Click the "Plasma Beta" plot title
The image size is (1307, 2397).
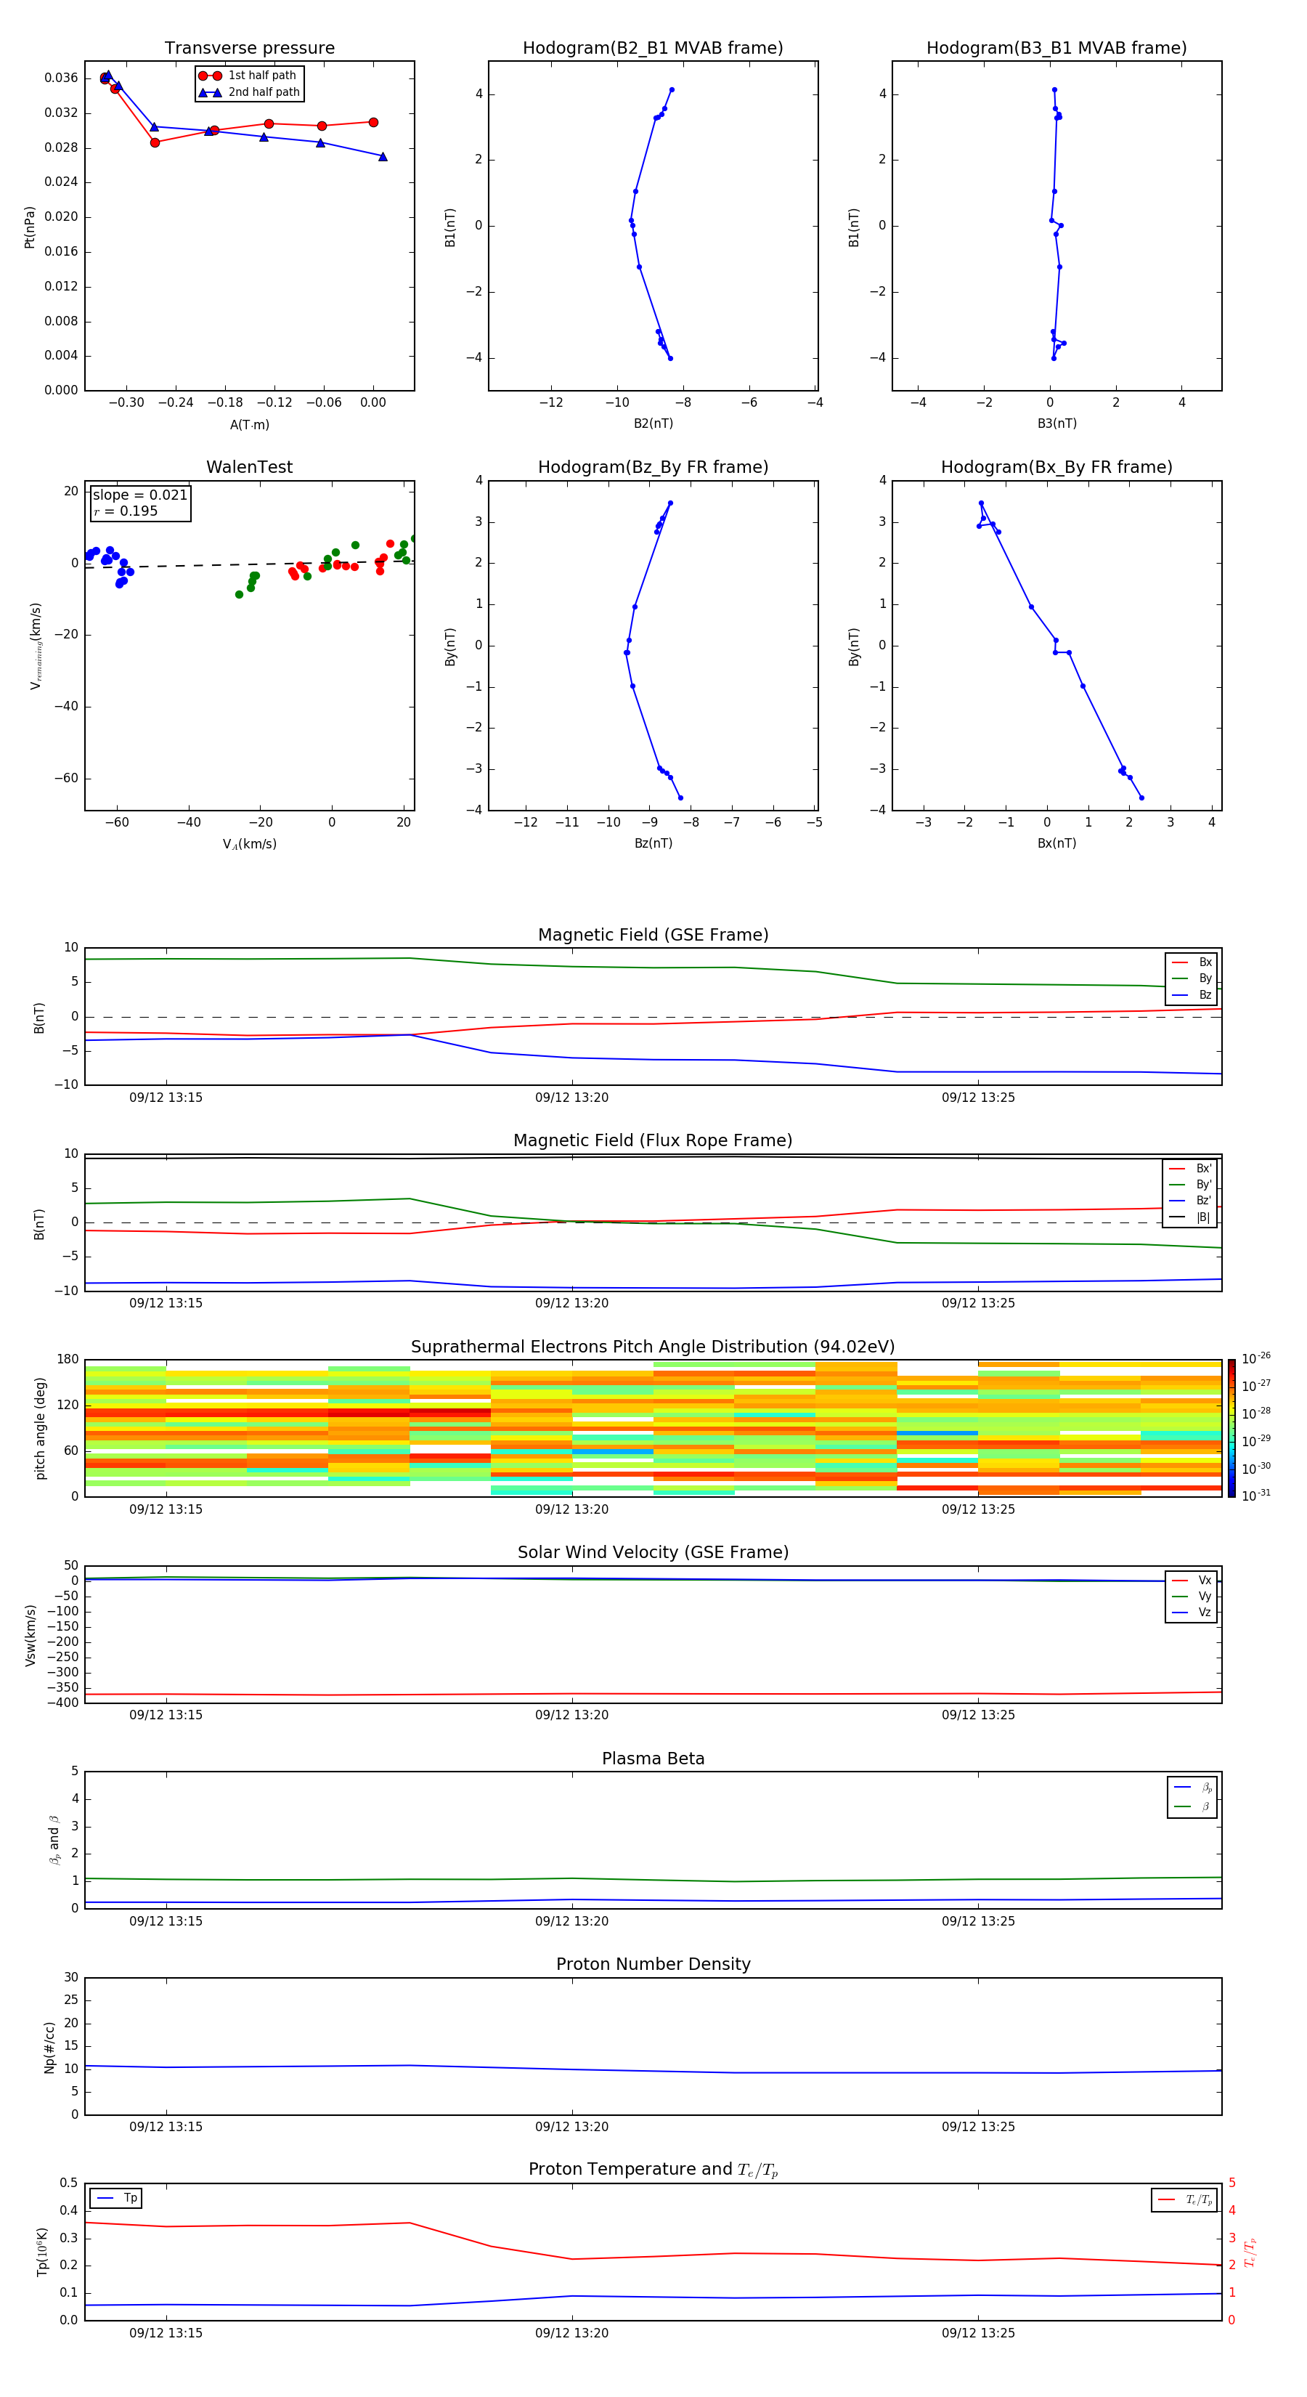click(653, 1759)
